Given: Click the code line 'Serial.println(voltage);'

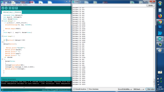Looking at the screenshot, I should 15,69.
